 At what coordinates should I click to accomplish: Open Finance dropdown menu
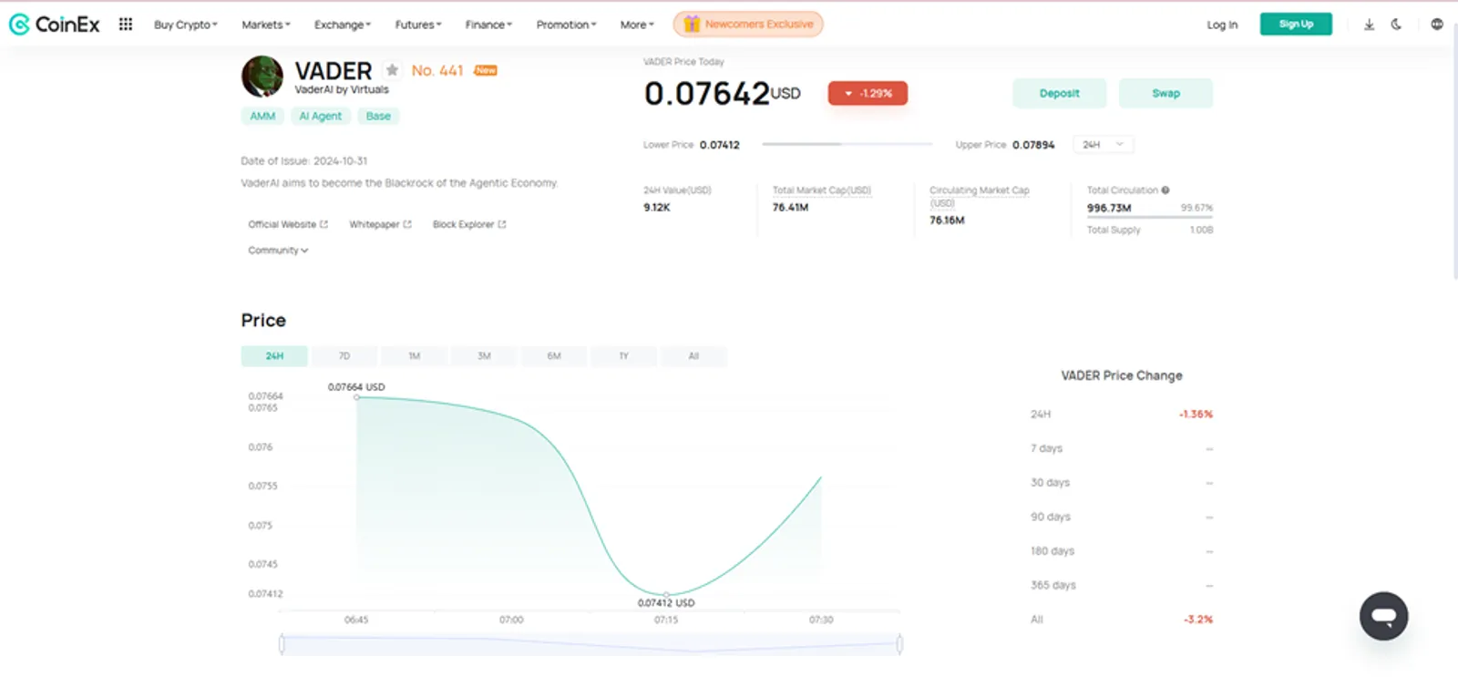click(488, 25)
